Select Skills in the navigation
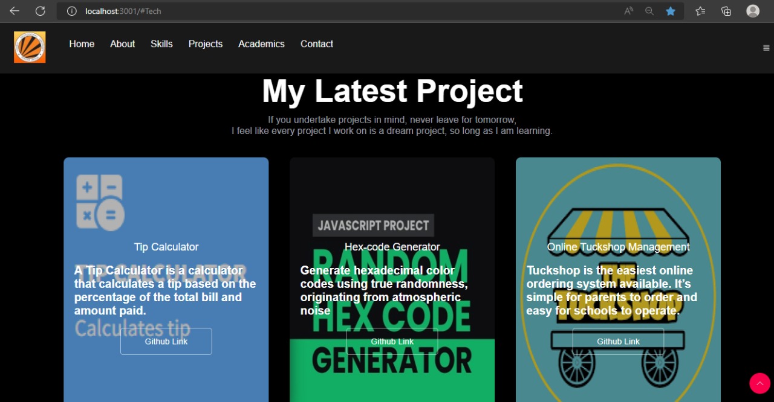 pyautogui.click(x=161, y=44)
